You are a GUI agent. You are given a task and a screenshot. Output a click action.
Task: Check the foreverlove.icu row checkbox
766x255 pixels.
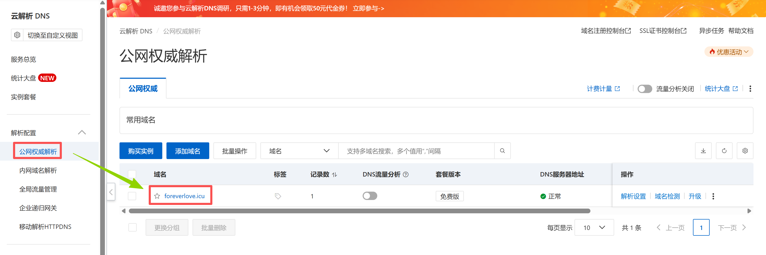[132, 196]
